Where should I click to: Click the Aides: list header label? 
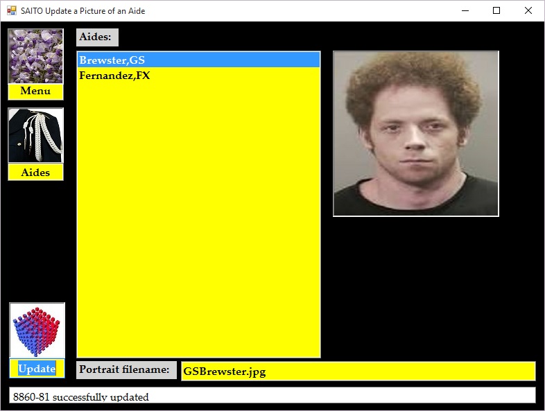click(97, 37)
